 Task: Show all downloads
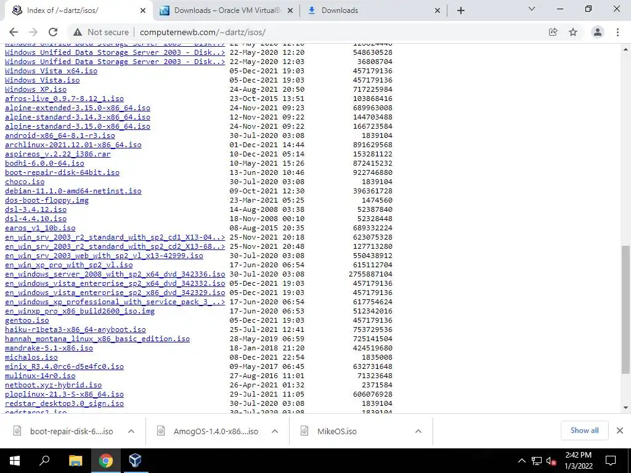click(584, 431)
